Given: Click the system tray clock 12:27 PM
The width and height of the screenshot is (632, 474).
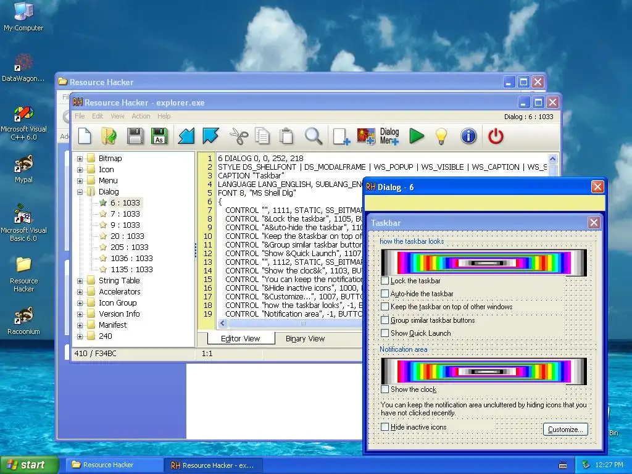Looking at the screenshot, I should [609, 465].
